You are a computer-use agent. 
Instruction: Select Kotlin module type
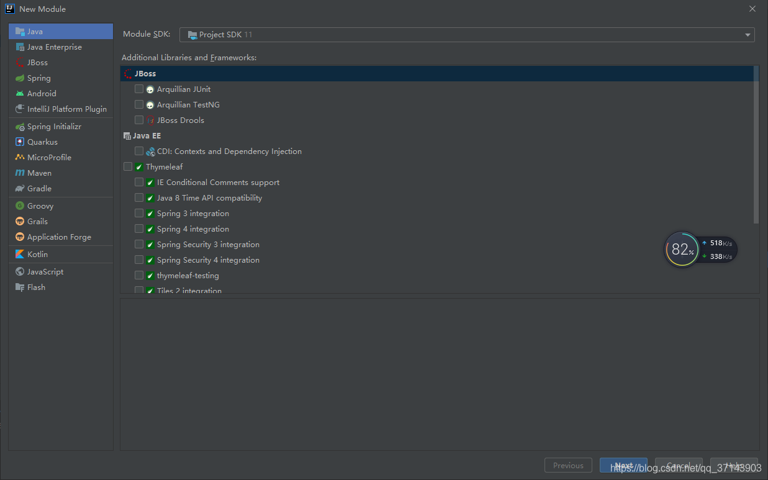pyautogui.click(x=61, y=254)
